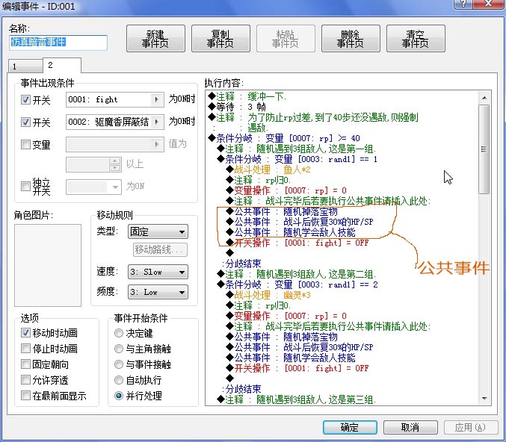Select the 战斗处理: 鱼人*2 command

268,169
